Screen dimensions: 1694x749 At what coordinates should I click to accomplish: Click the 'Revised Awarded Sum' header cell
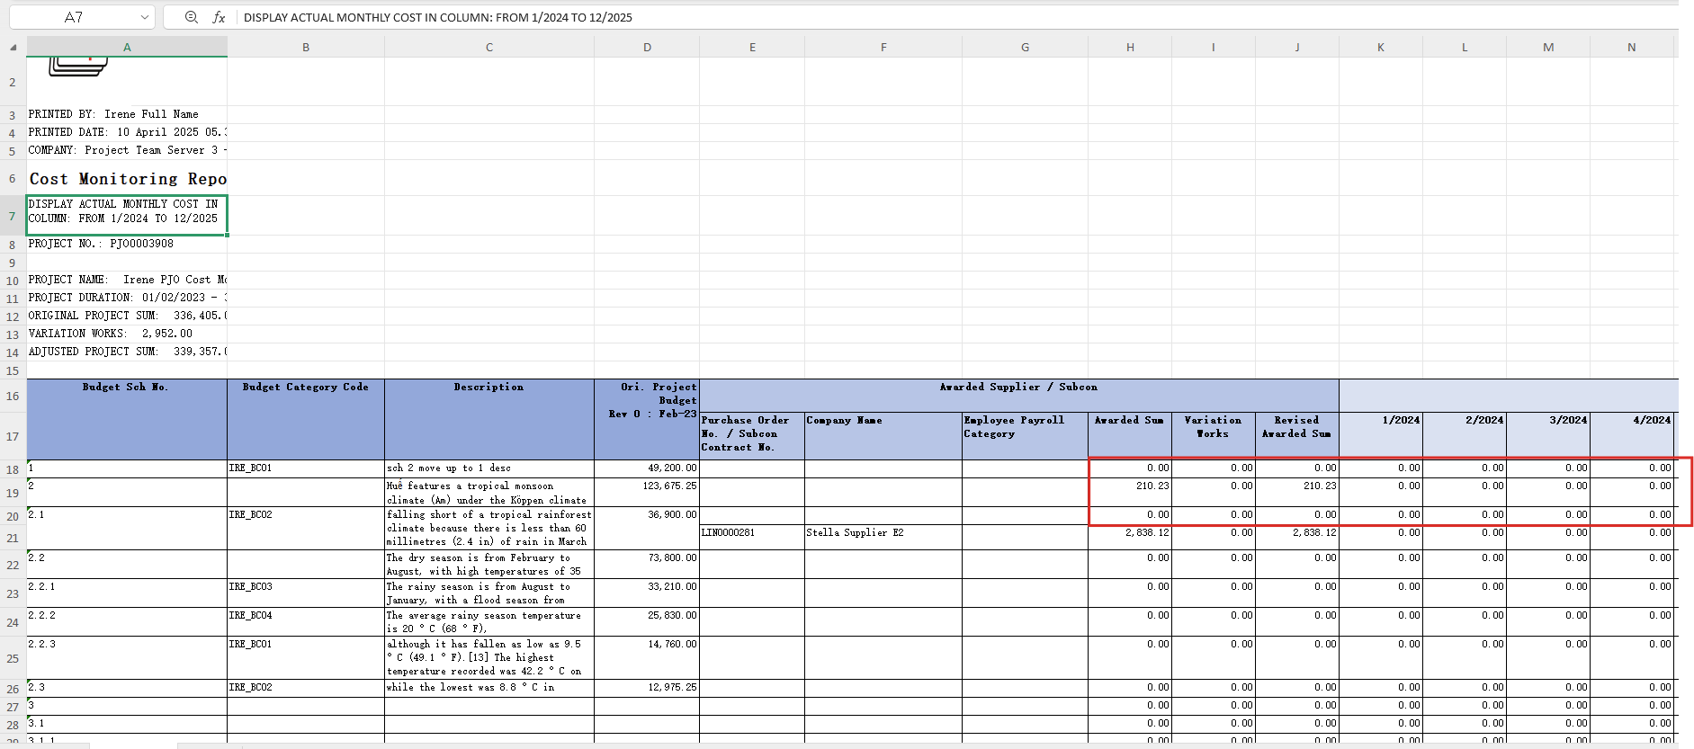[x=1297, y=436]
